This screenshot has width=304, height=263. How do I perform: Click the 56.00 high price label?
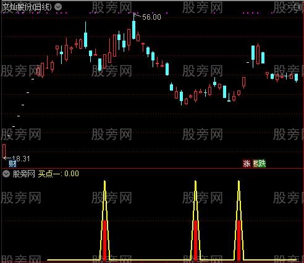(151, 17)
